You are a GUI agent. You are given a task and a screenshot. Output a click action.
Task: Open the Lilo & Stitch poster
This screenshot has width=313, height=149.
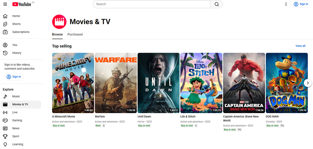pyautogui.click(x=201, y=83)
